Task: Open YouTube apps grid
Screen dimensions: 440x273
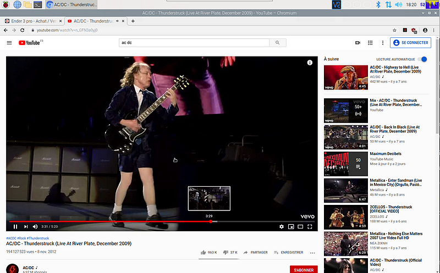Action: click(370, 43)
